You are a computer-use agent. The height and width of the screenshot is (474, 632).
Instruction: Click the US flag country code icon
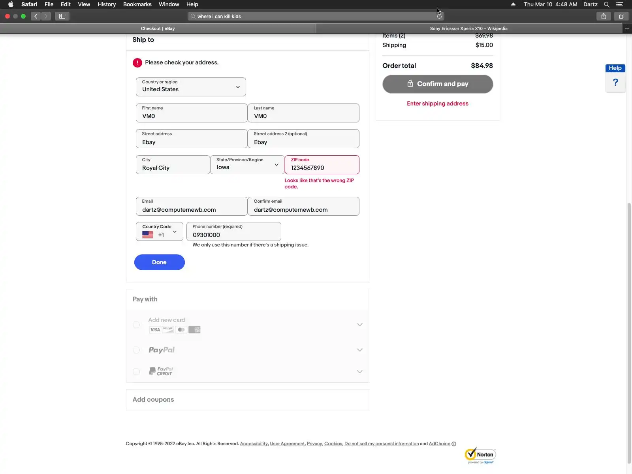click(148, 235)
